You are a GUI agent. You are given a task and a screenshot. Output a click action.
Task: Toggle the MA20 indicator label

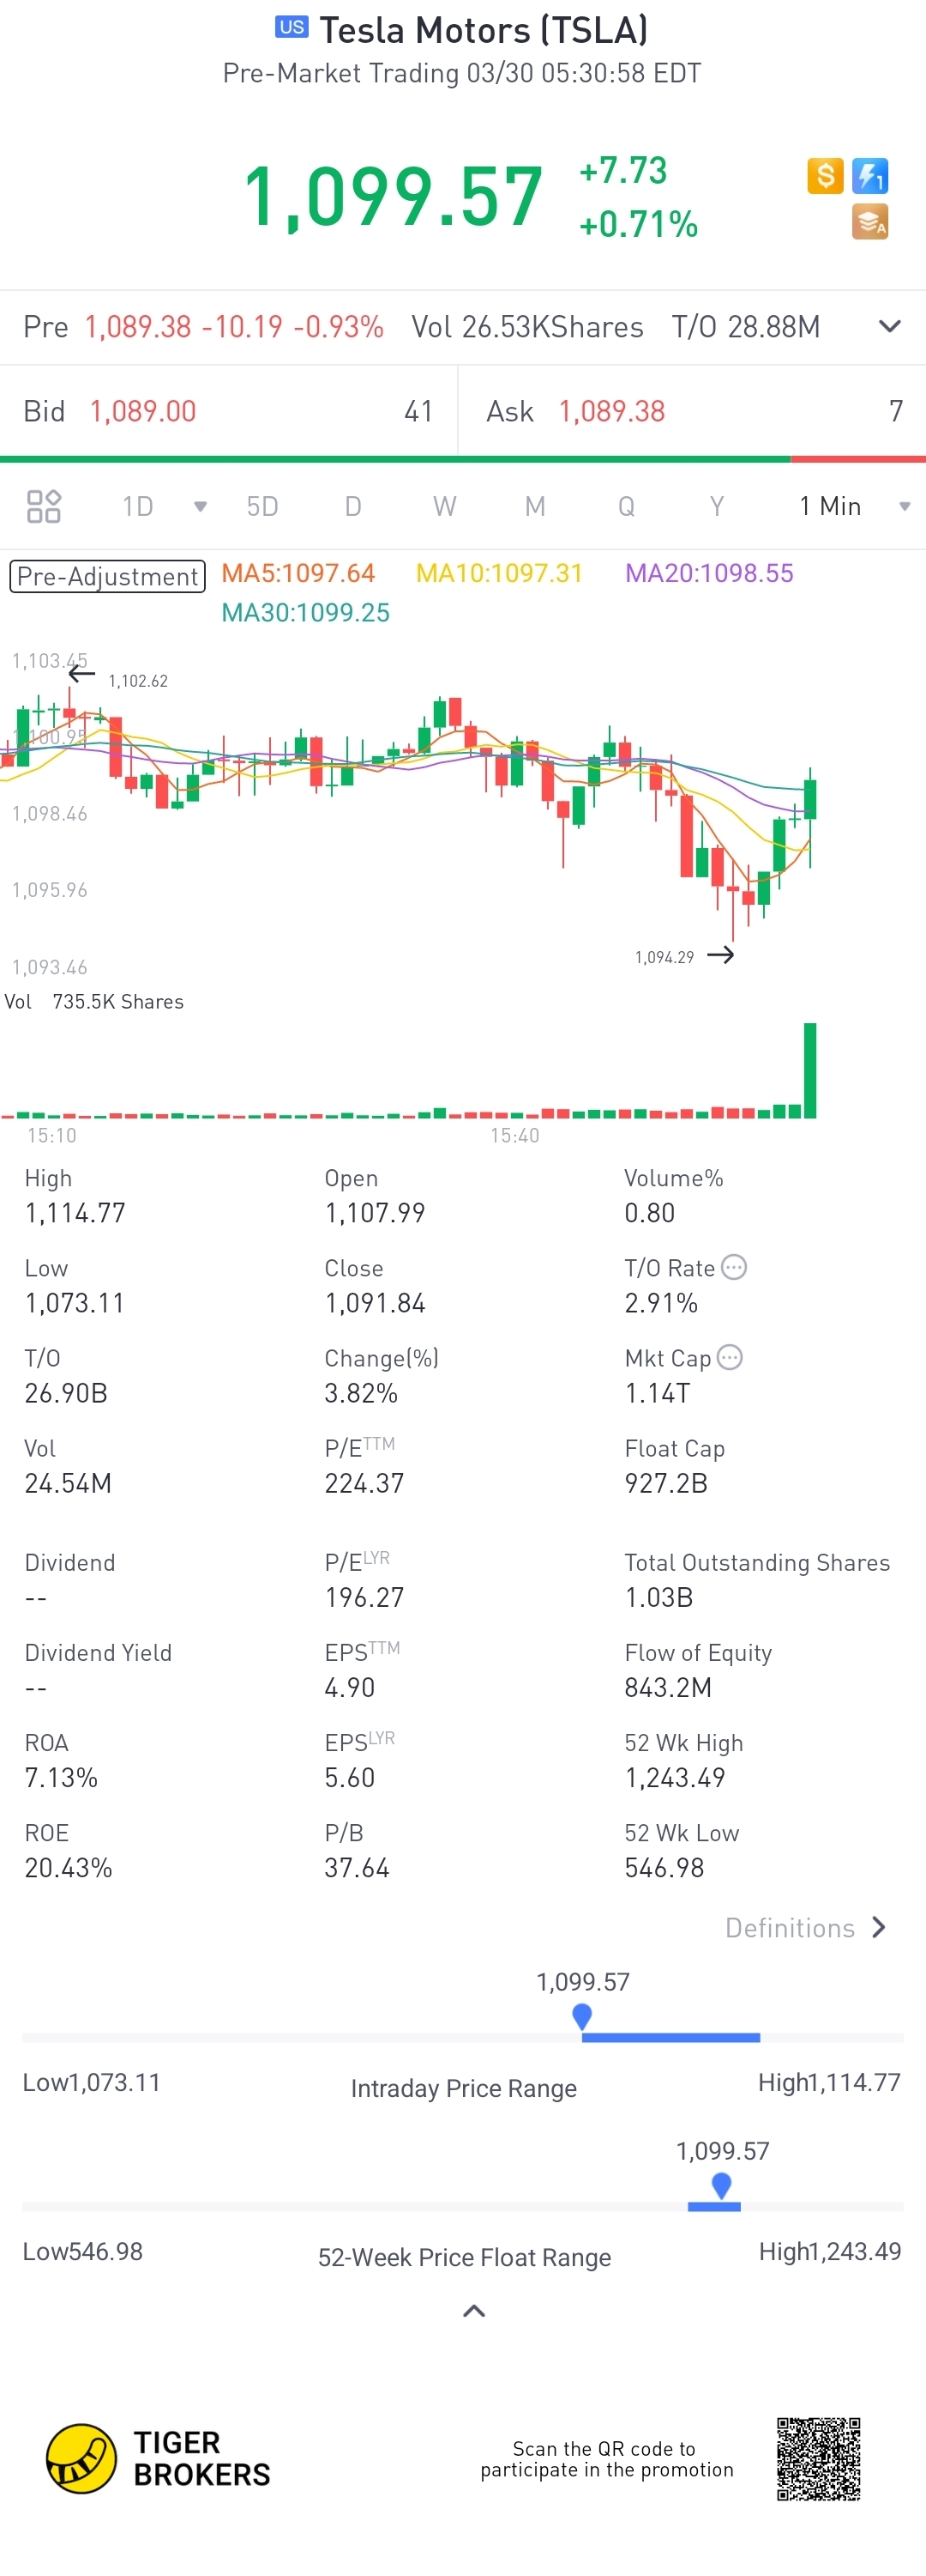[x=708, y=573]
